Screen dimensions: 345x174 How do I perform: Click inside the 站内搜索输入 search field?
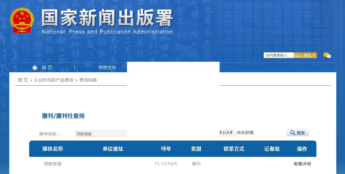(x=279, y=55)
